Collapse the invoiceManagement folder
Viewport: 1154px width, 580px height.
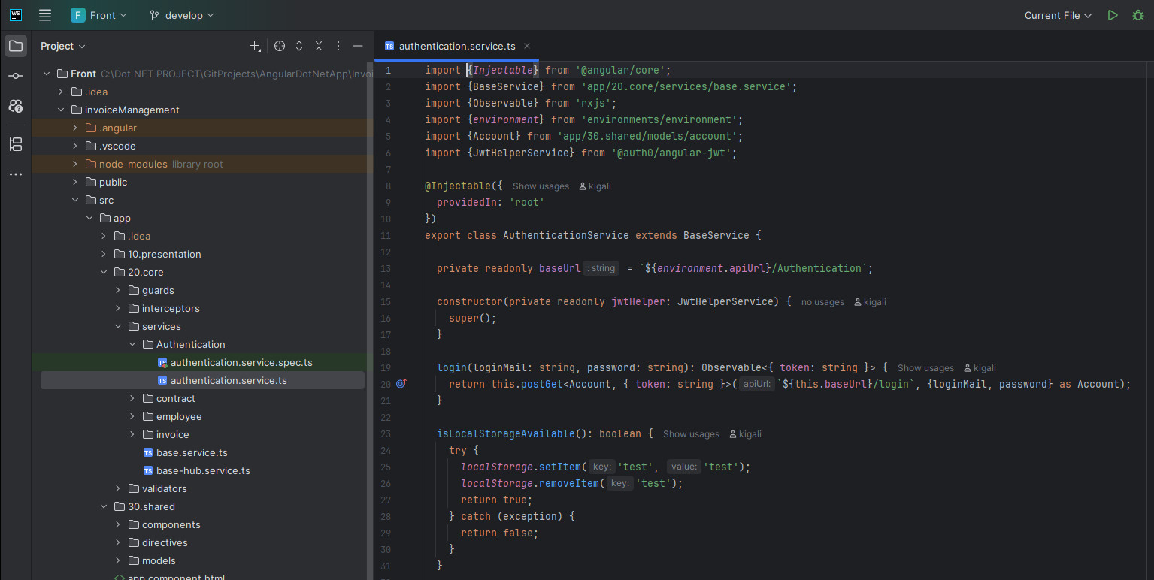[61, 110]
